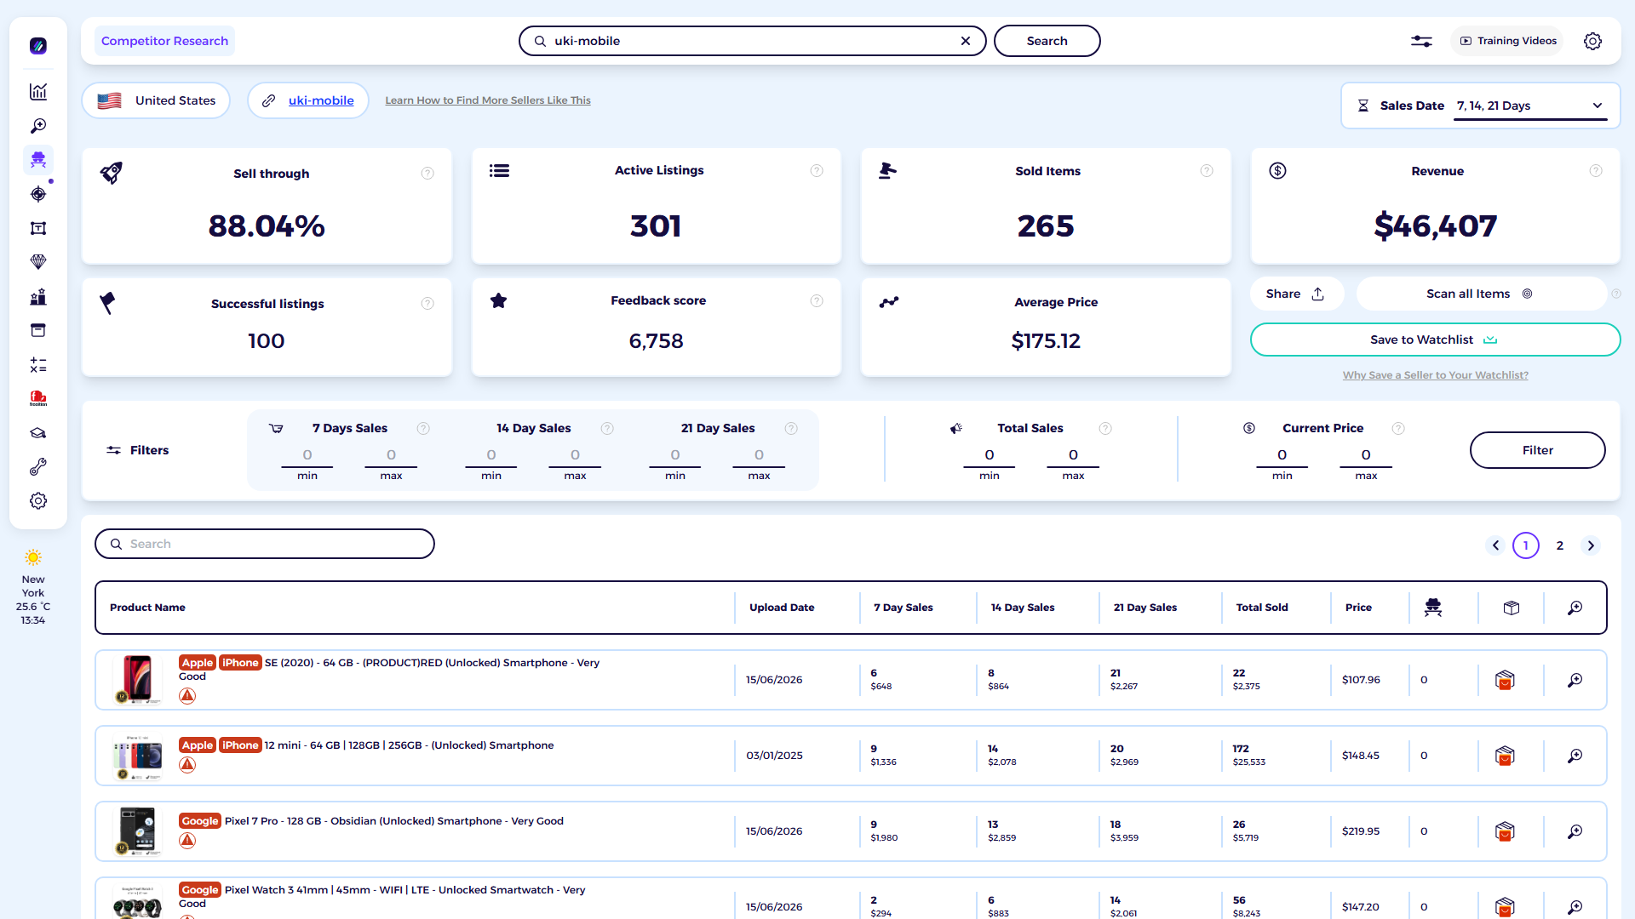Select the competitor research spy sidebar icon
The width and height of the screenshot is (1635, 919).
click(38, 160)
